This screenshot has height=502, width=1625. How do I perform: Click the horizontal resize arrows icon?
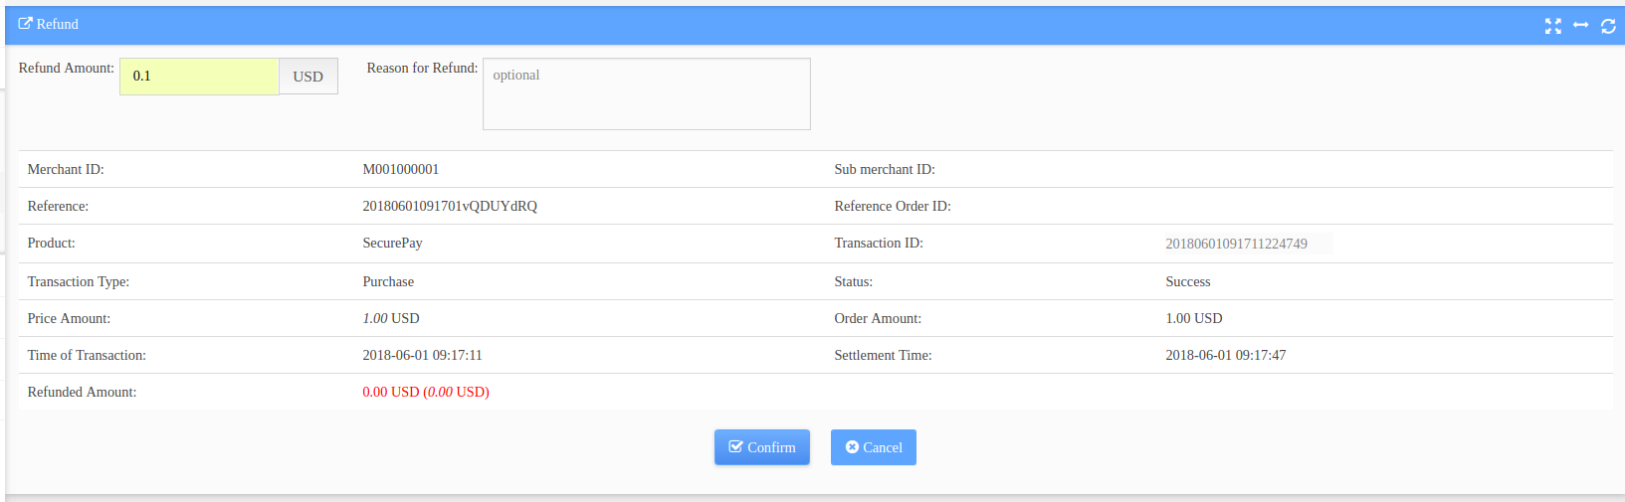click(1580, 25)
